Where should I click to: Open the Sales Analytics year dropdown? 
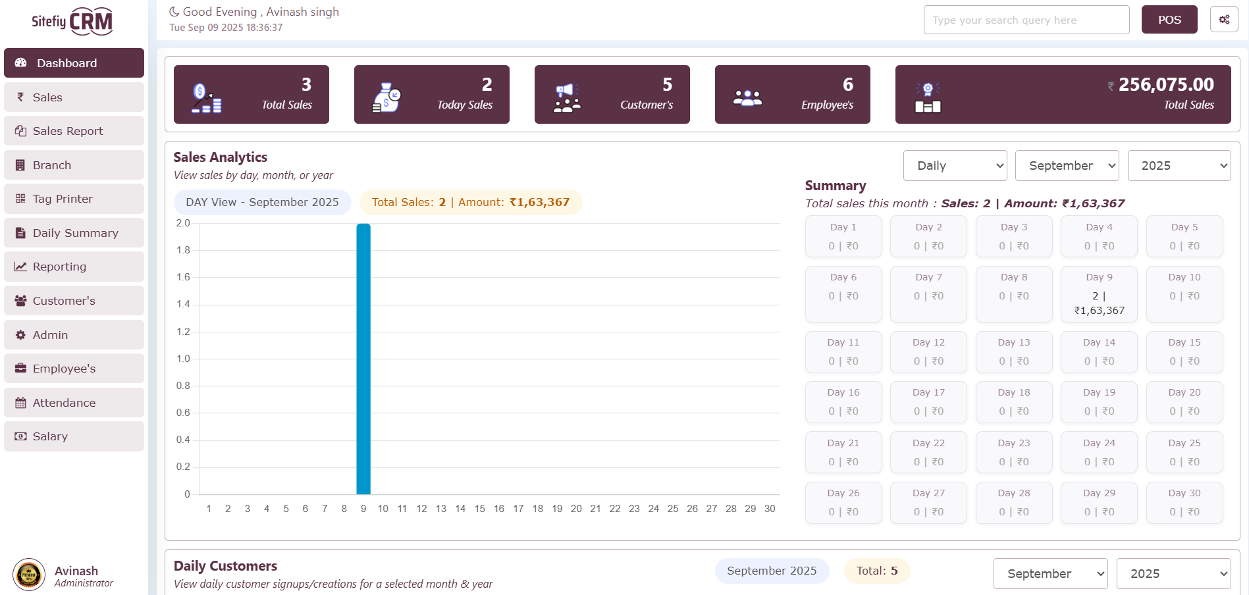click(x=1179, y=166)
